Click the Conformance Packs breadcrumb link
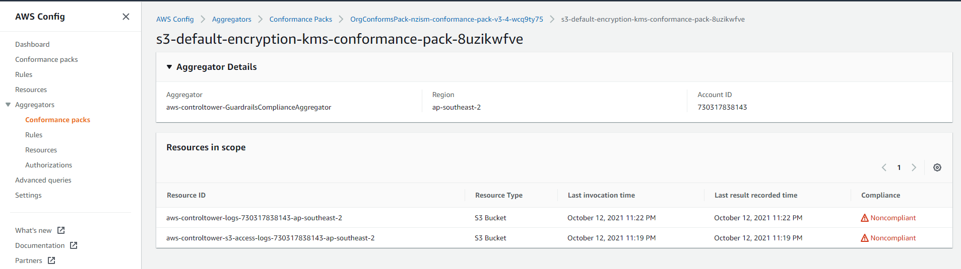Viewport: 961px width, 269px height. [300, 19]
